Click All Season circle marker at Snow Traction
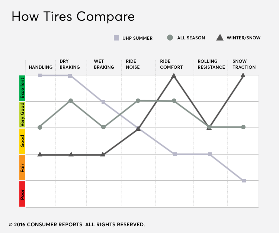The image size is (279, 233). tap(243, 127)
